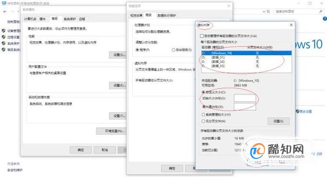
Task: Switch to 数据执行保护 tab in 性能选项
Action: 167,15
